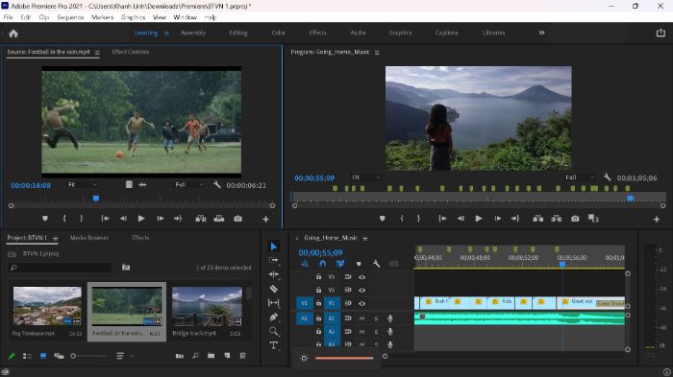The height and width of the screenshot is (377, 673).
Task: Open Program panel menu
Action: pyautogui.click(x=377, y=52)
